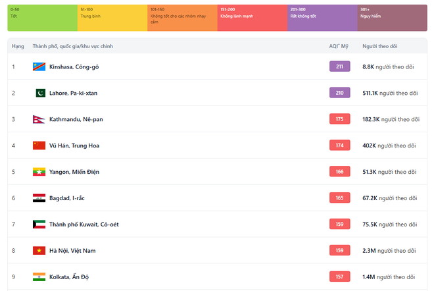434x291 pixels.
Task: Click the Kuwait flag icon
Action: point(39,225)
